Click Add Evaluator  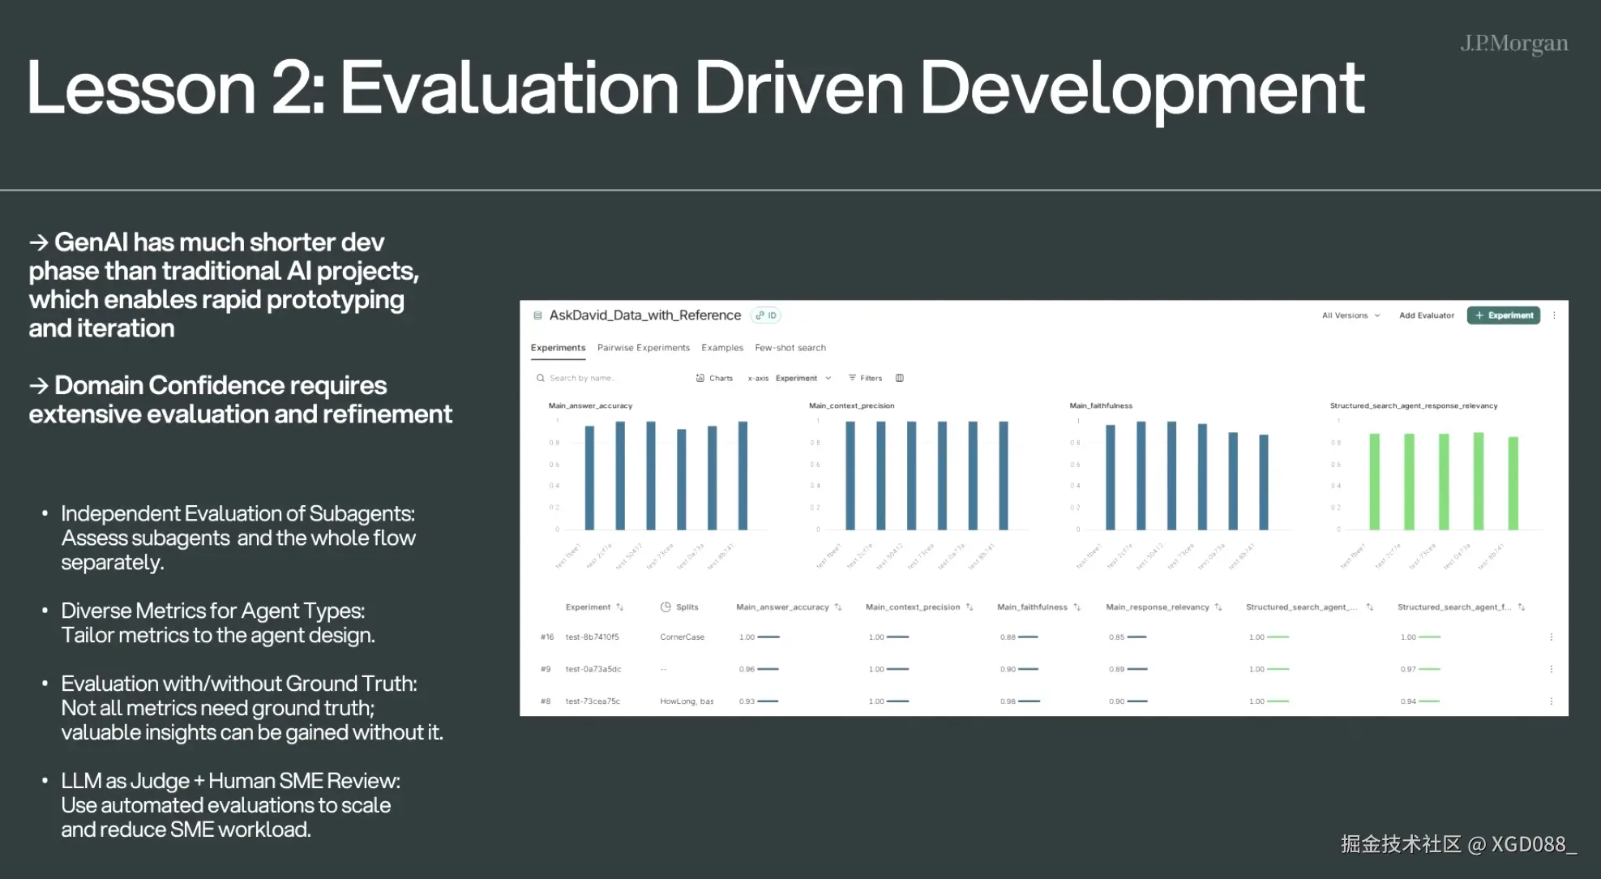tap(1426, 315)
